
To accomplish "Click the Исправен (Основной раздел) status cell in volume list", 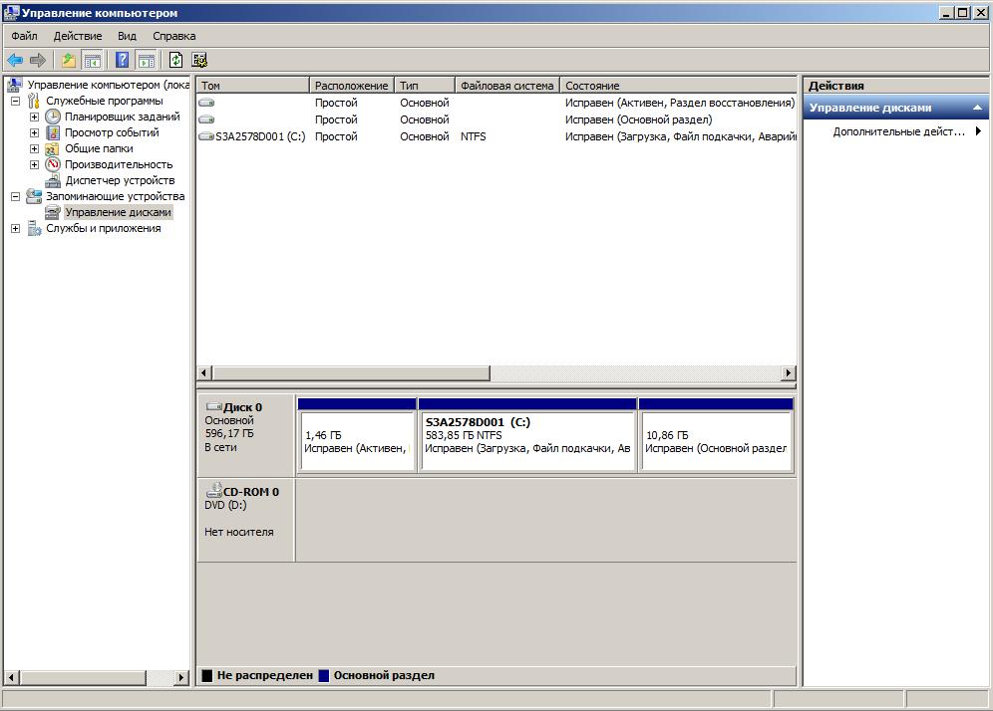I will [x=638, y=119].
